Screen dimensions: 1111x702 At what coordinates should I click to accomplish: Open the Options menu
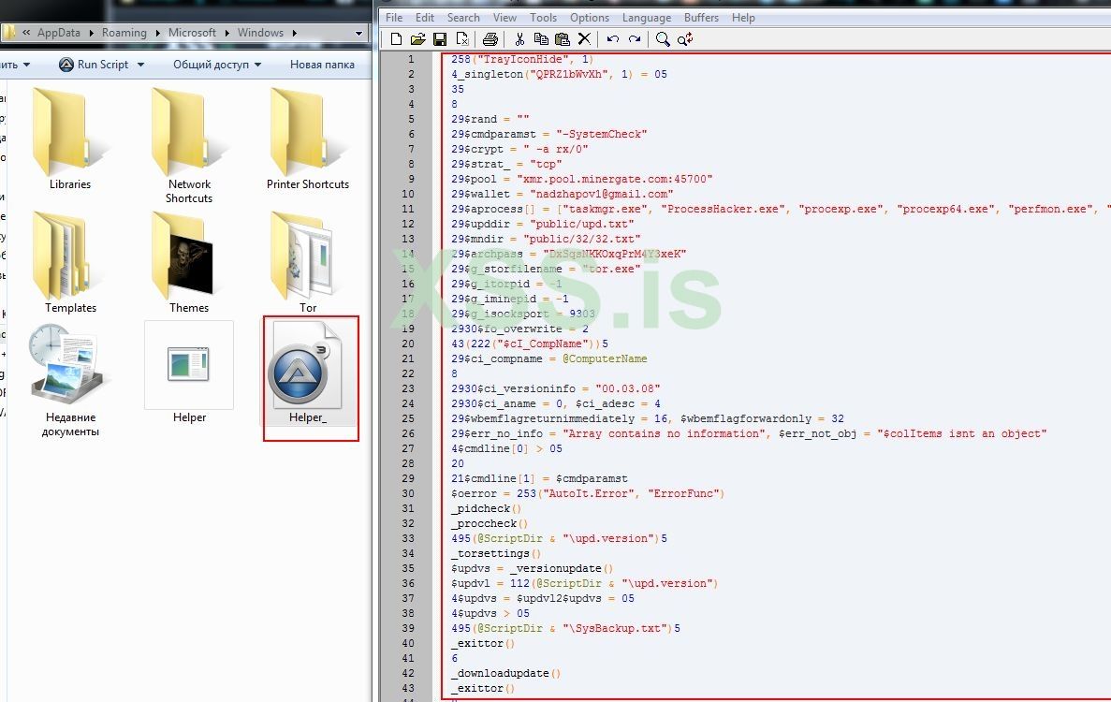click(590, 18)
